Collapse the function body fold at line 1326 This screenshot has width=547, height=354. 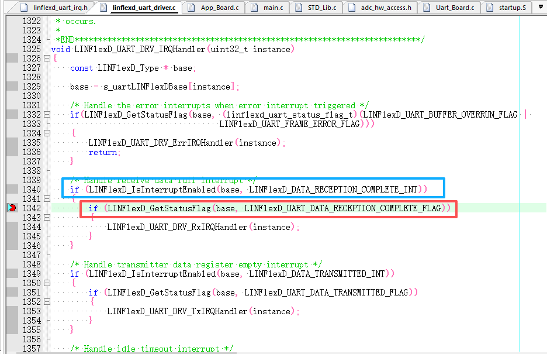47,58
